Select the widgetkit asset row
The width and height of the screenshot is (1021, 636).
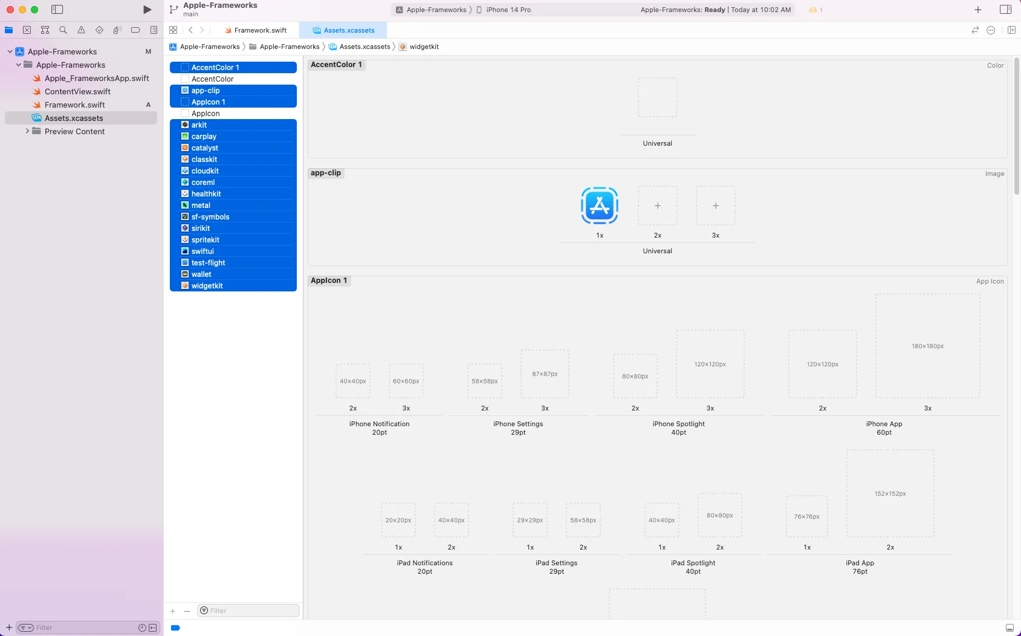[x=233, y=286]
